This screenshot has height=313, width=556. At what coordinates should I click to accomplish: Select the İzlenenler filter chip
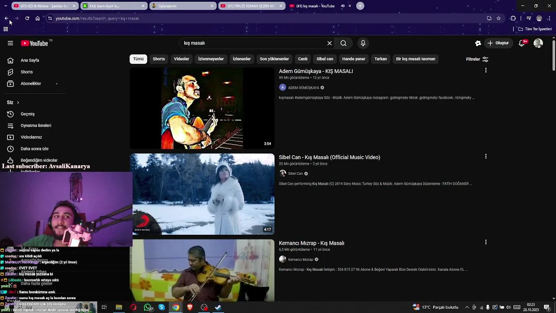pyautogui.click(x=242, y=59)
